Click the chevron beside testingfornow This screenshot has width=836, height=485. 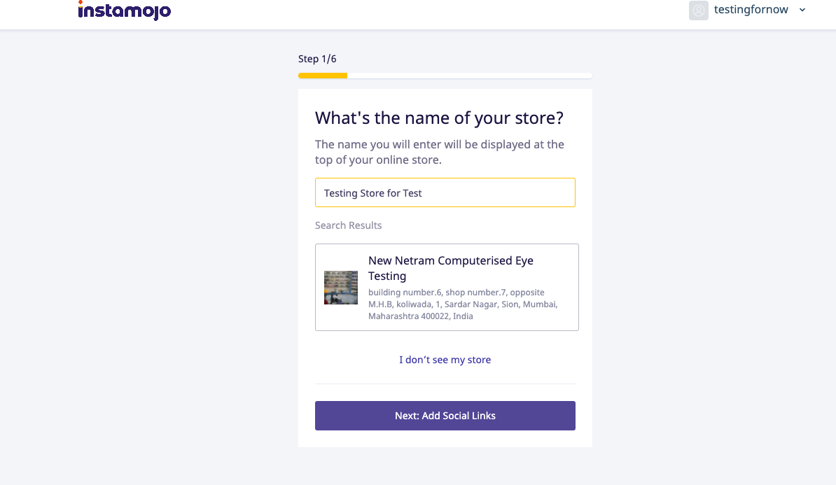pyautogui.click(x=802, y=10)
